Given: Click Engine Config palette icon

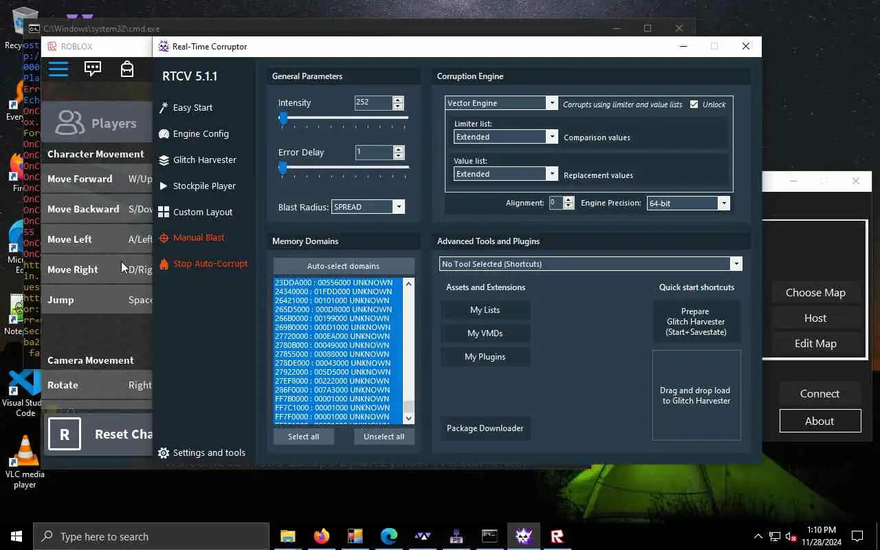Looking at the screenshot, I should click(x=164, y=134).
